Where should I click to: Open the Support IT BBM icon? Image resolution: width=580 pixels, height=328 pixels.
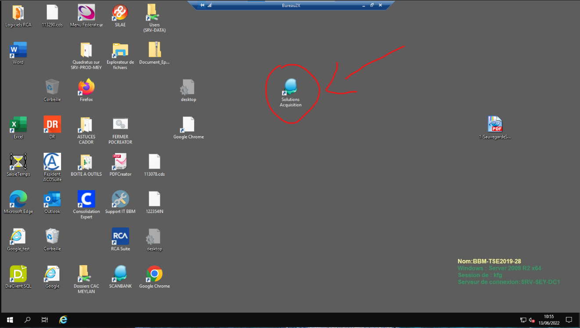(120, 200)
